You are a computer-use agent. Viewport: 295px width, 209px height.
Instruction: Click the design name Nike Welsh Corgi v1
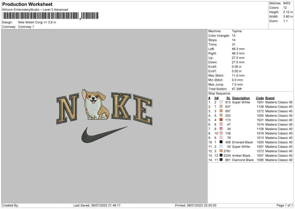(x=37, y=22)
